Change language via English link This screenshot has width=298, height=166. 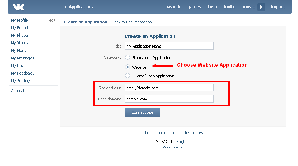tap(182, 142)
